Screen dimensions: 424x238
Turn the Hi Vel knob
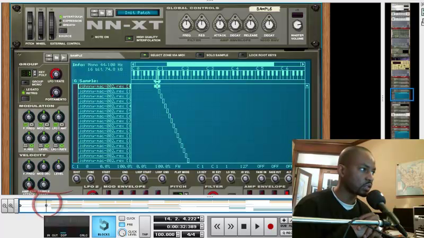coord(245,178)
